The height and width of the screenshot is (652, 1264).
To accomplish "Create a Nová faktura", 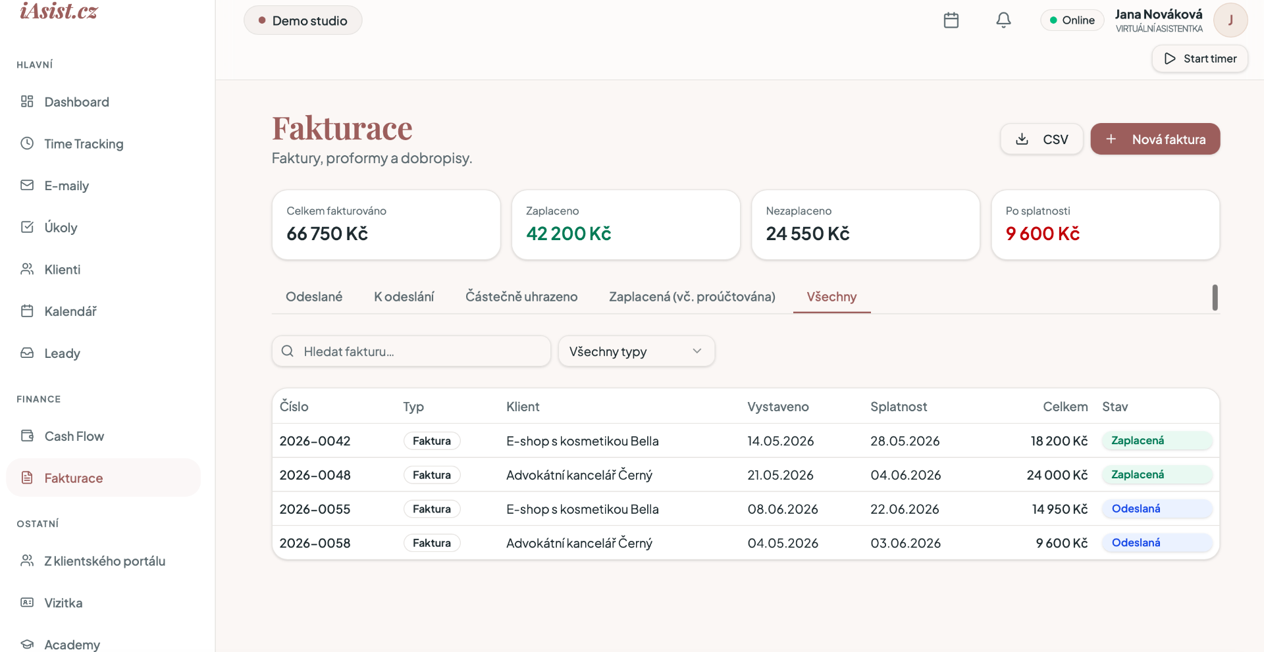I will click(1155, 139).
